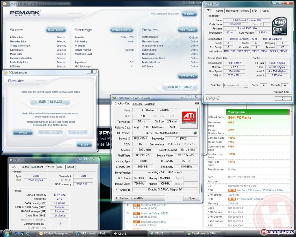Click GET IT icon next to Core i7 965
Screen dimensions: 296x237
point(232,190)
